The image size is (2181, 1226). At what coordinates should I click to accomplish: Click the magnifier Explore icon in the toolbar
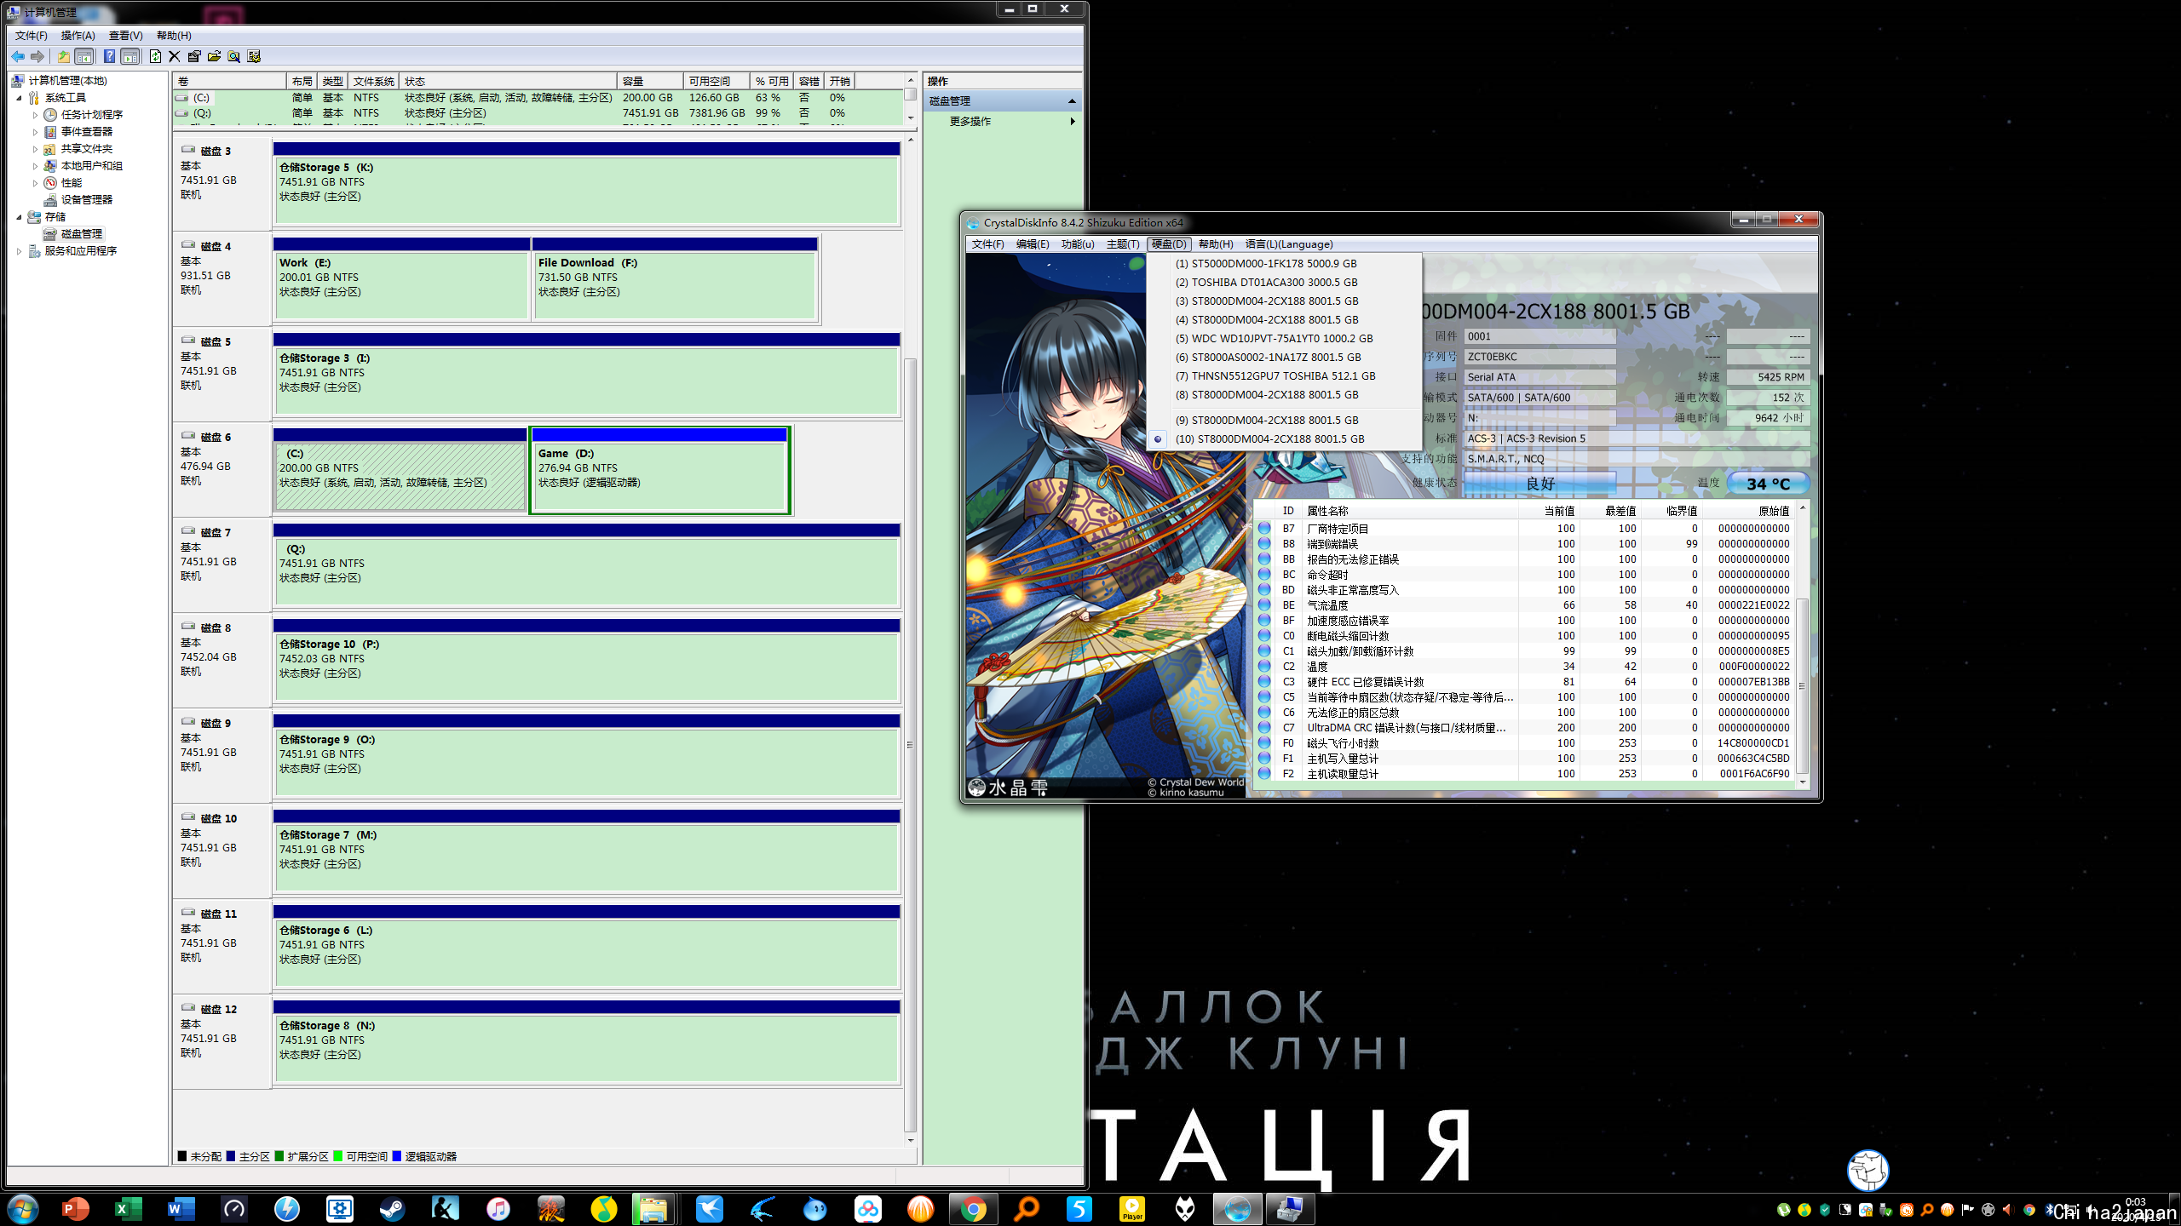[233, 56]
